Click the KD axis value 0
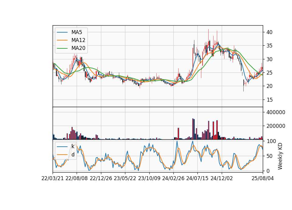The width and height of the screenshot is (292, 210). (268, 171)
